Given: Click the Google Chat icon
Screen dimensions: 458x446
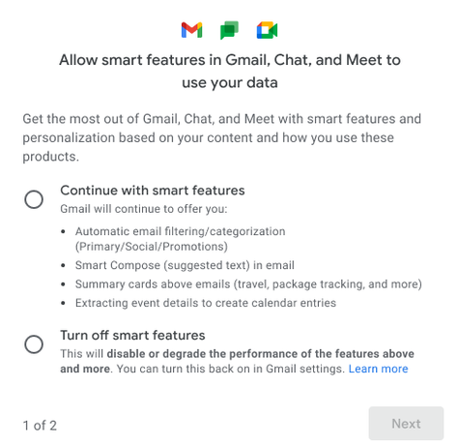Looking at the screenshot, I should [x=229, y=30].
